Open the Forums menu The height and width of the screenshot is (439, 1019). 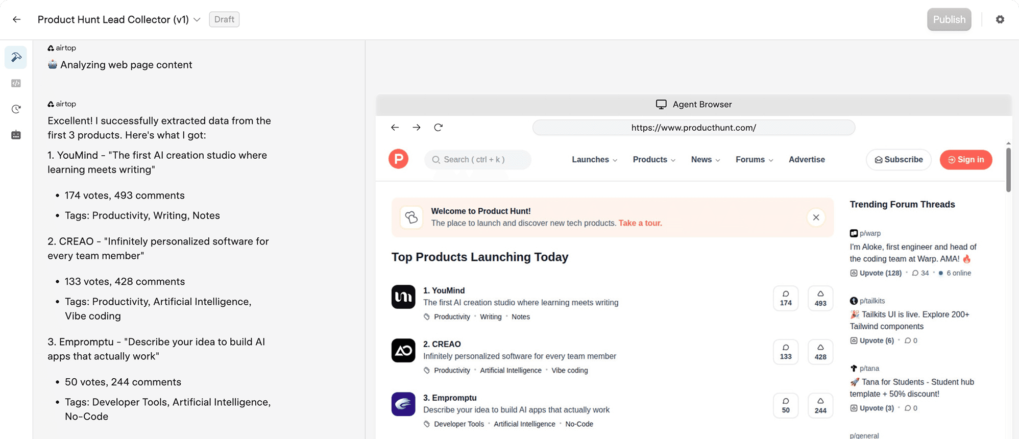(x=754, y=159)
